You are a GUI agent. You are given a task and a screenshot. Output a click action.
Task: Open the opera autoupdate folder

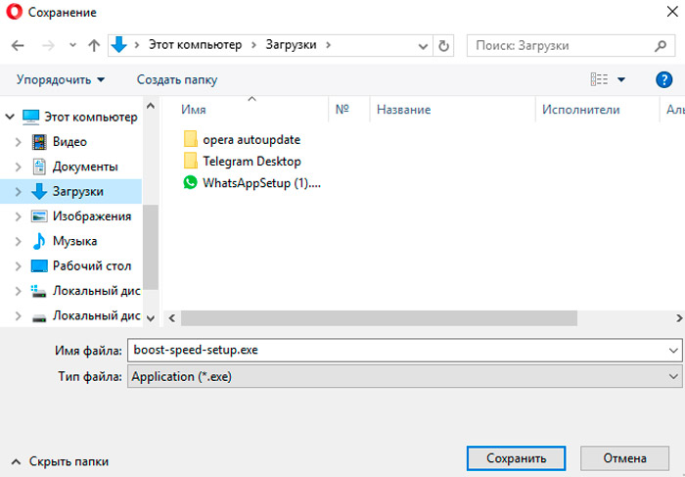tap(251, 139)
